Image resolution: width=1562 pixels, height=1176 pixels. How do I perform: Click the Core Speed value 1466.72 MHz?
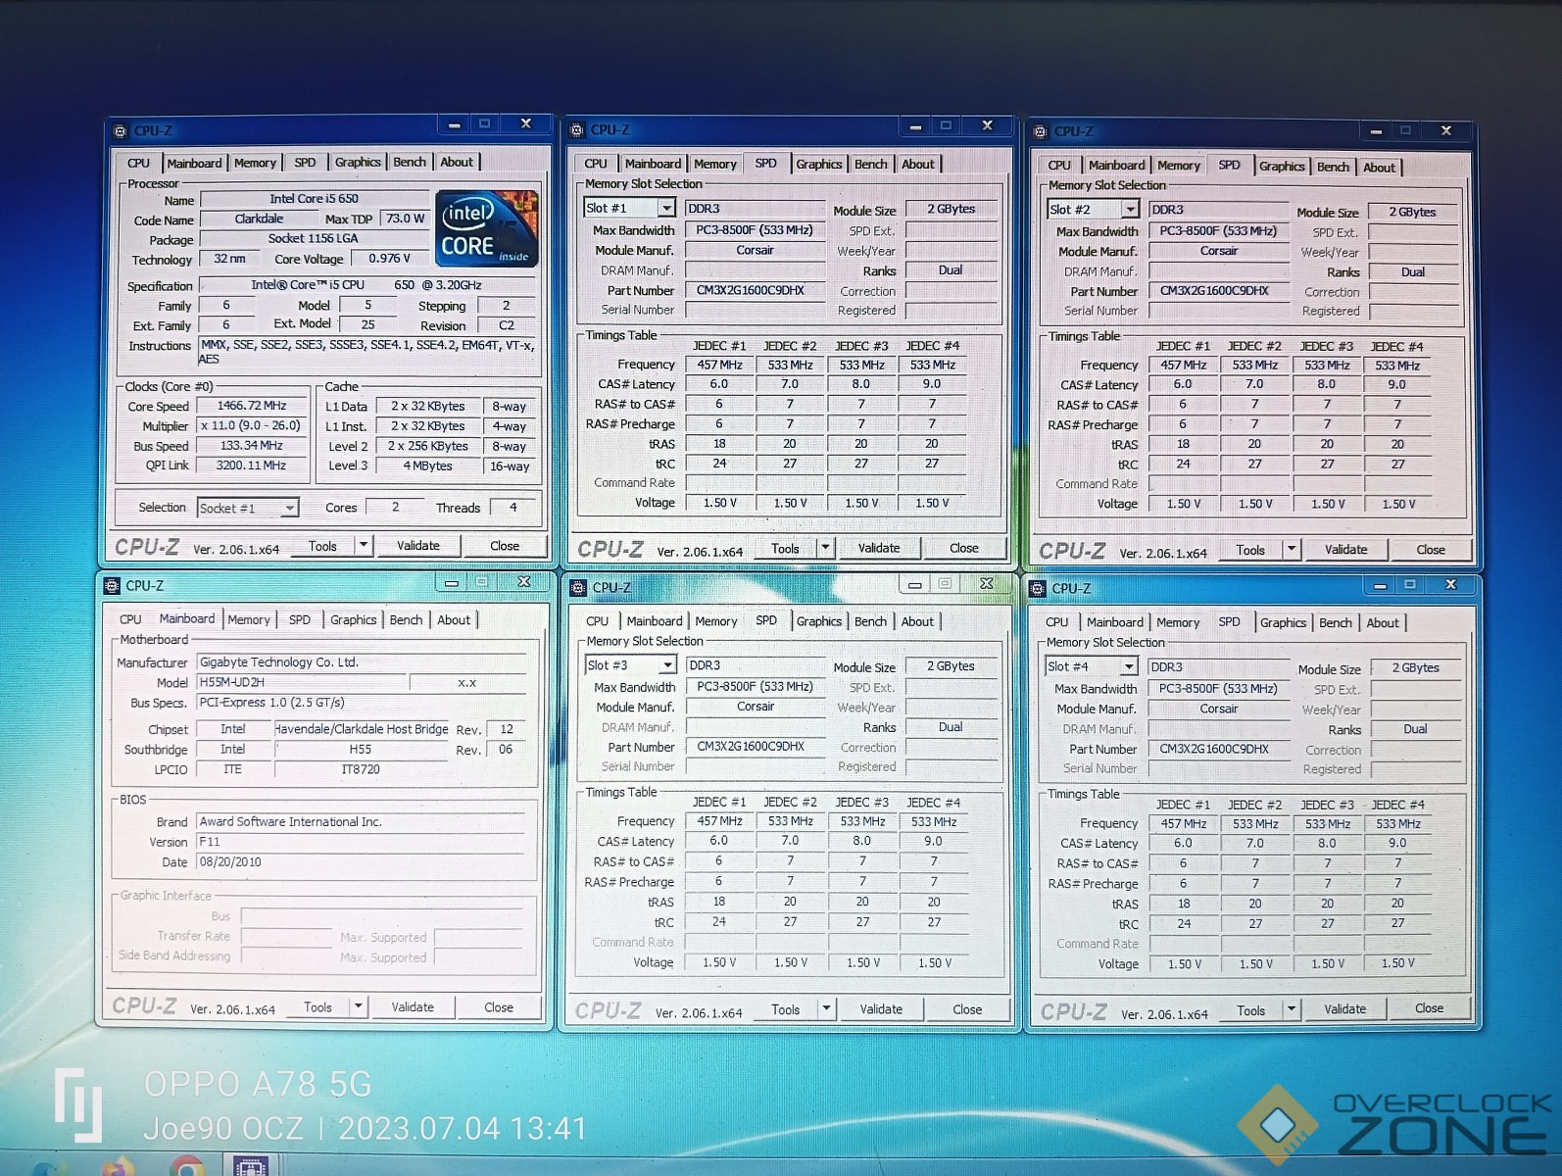[x=252, y=406]
